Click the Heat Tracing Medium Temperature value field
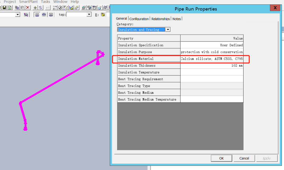Screen dimensions: 284x170 [212, 99]
